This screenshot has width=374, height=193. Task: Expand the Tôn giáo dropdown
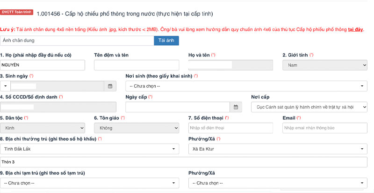pos(136,128)
